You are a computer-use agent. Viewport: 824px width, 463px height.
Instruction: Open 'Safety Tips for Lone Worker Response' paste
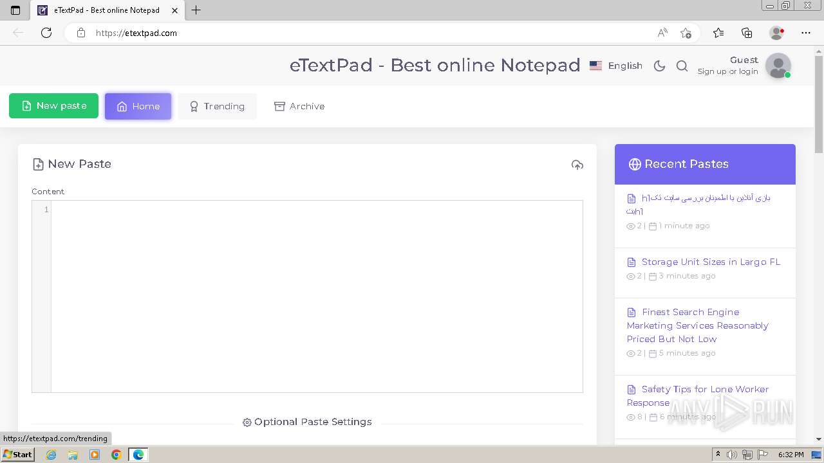pos(698,395)
